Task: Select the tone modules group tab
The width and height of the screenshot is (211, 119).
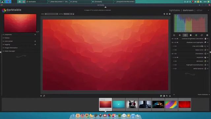Action: [191, 35]
